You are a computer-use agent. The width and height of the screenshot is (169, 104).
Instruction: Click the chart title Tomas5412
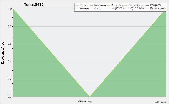pos(34,5)
